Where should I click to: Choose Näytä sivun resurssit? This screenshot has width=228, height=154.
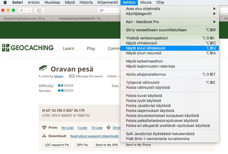click(x=170, y=53)
